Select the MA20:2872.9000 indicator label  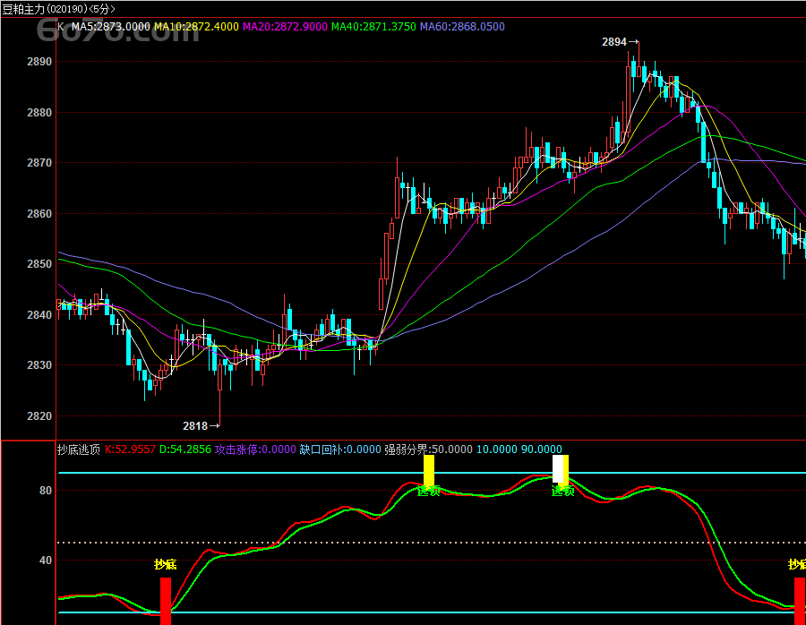(x=285, y=27)
